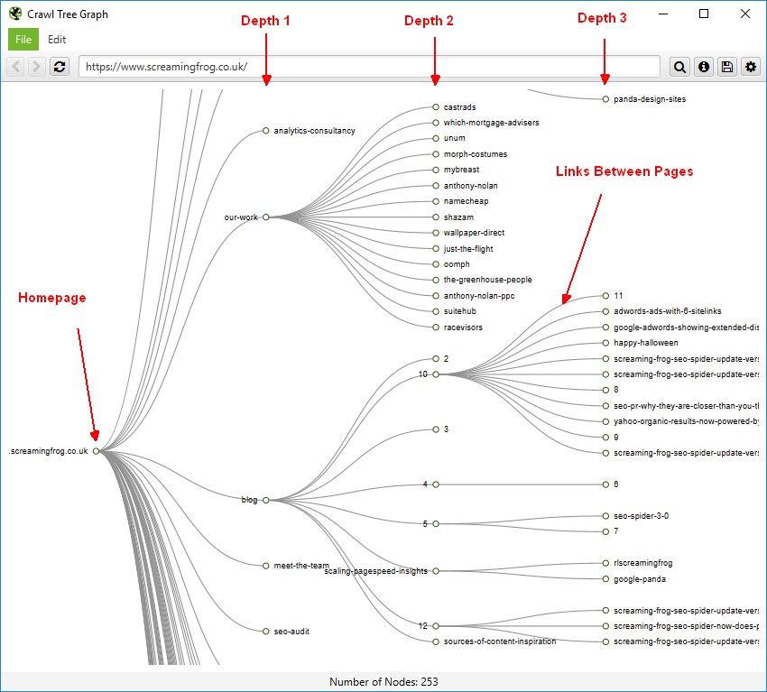Click the info icon for crawl details
The height and width of the screenshot is (692, 767).
(703, 66)
